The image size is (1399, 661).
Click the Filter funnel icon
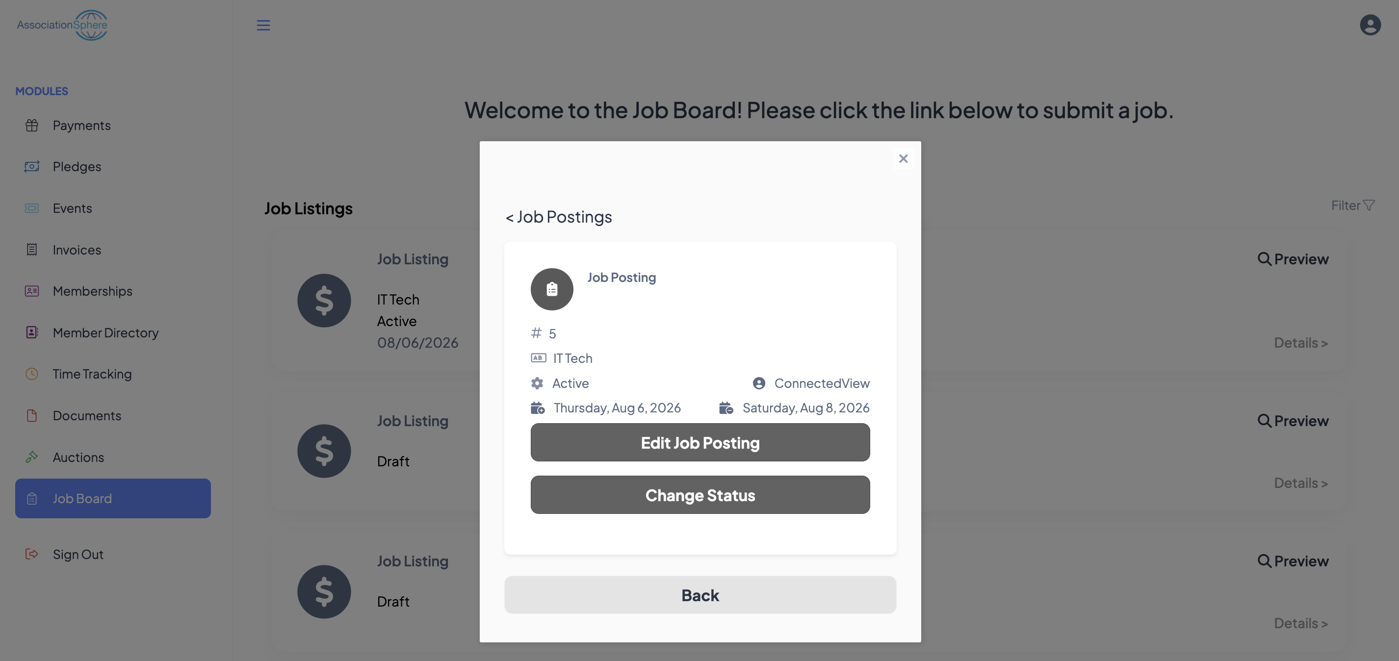click(x=1369, y=205)
